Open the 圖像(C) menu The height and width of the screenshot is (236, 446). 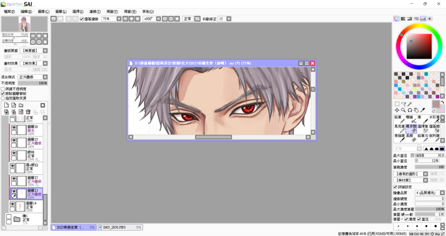point(44,12)
